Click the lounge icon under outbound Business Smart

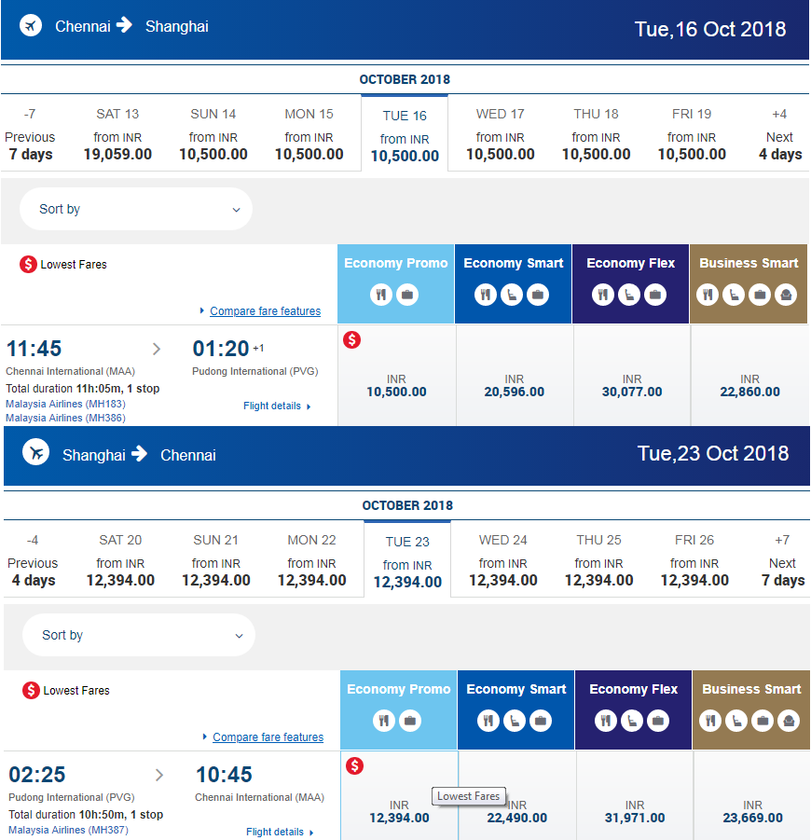[786, 294]
